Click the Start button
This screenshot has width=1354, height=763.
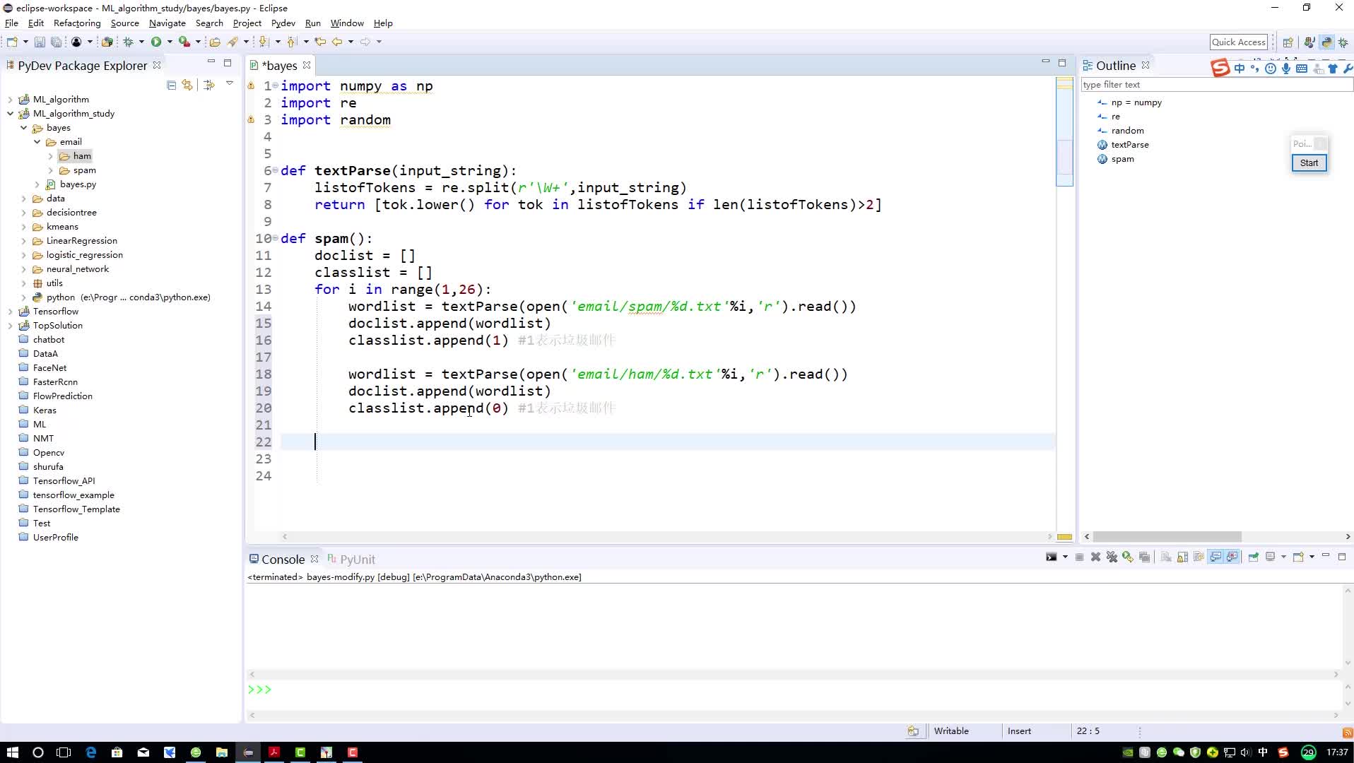click(1309, 163)
